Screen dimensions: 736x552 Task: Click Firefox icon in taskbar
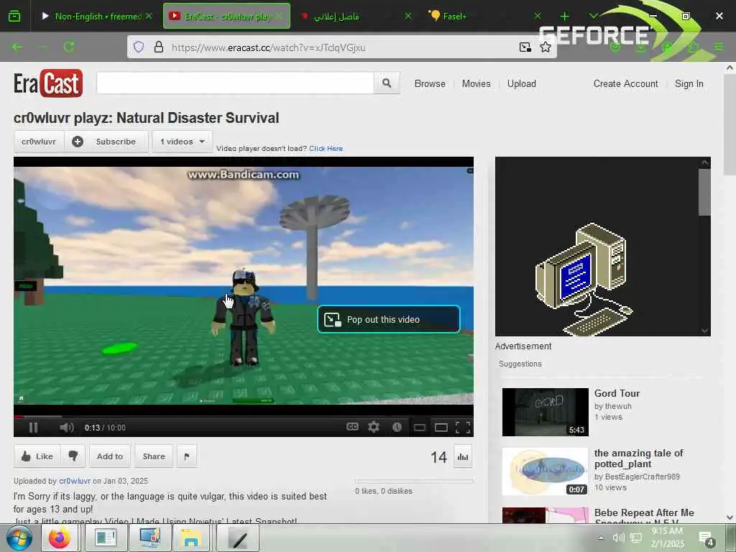60,538
